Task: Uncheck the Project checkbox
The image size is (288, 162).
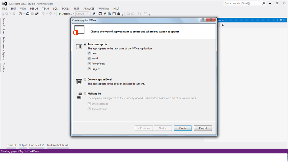Action: 89,69
